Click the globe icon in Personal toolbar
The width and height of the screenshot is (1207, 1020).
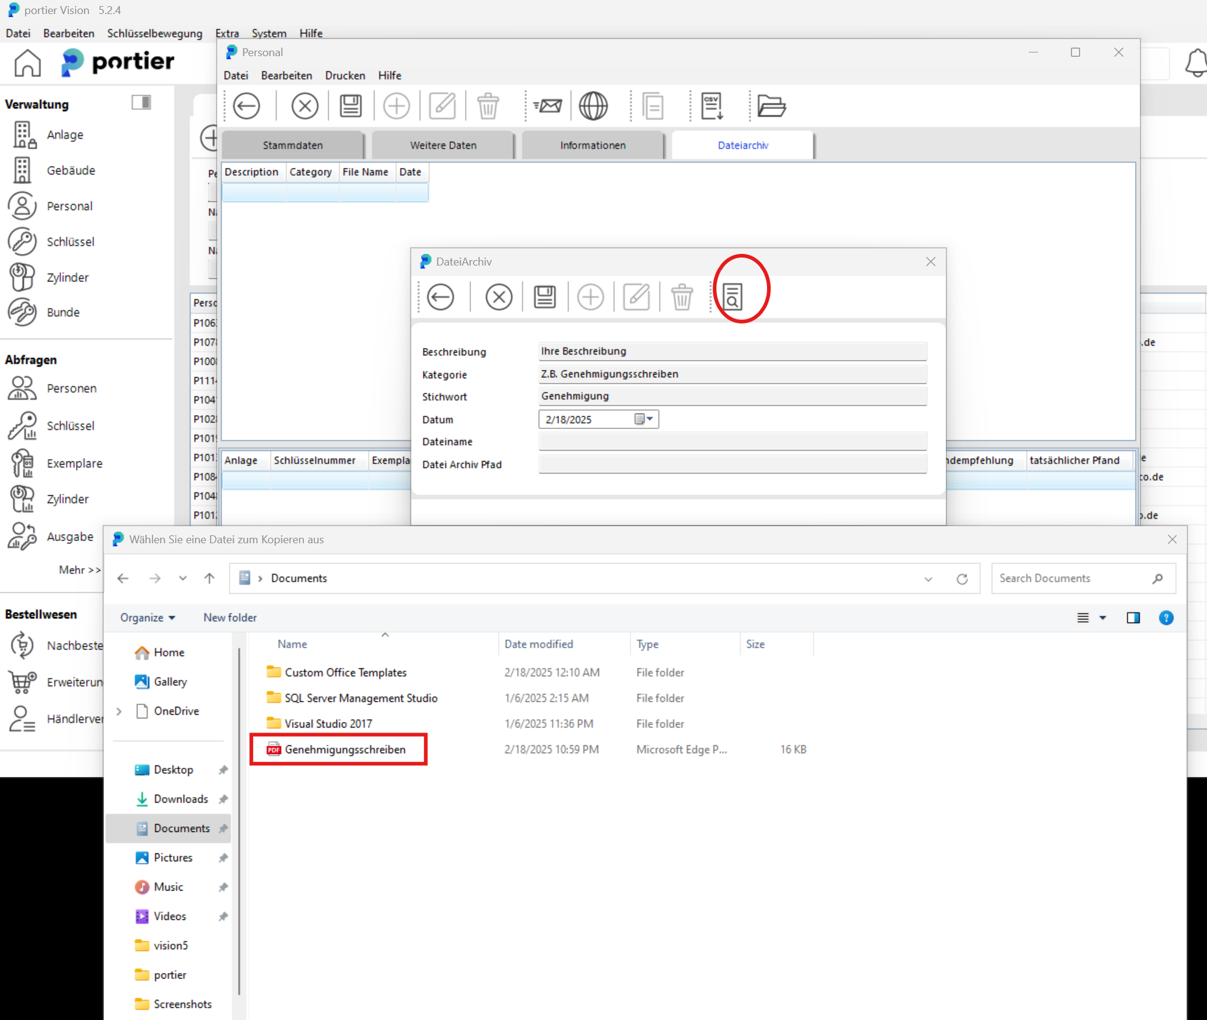[x=593, y=106]
